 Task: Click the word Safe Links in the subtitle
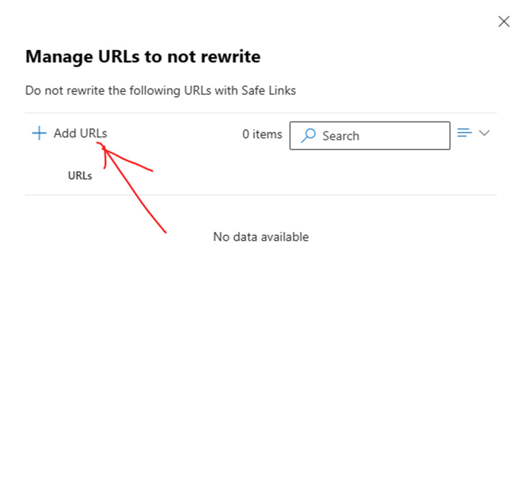coord(269,90)
